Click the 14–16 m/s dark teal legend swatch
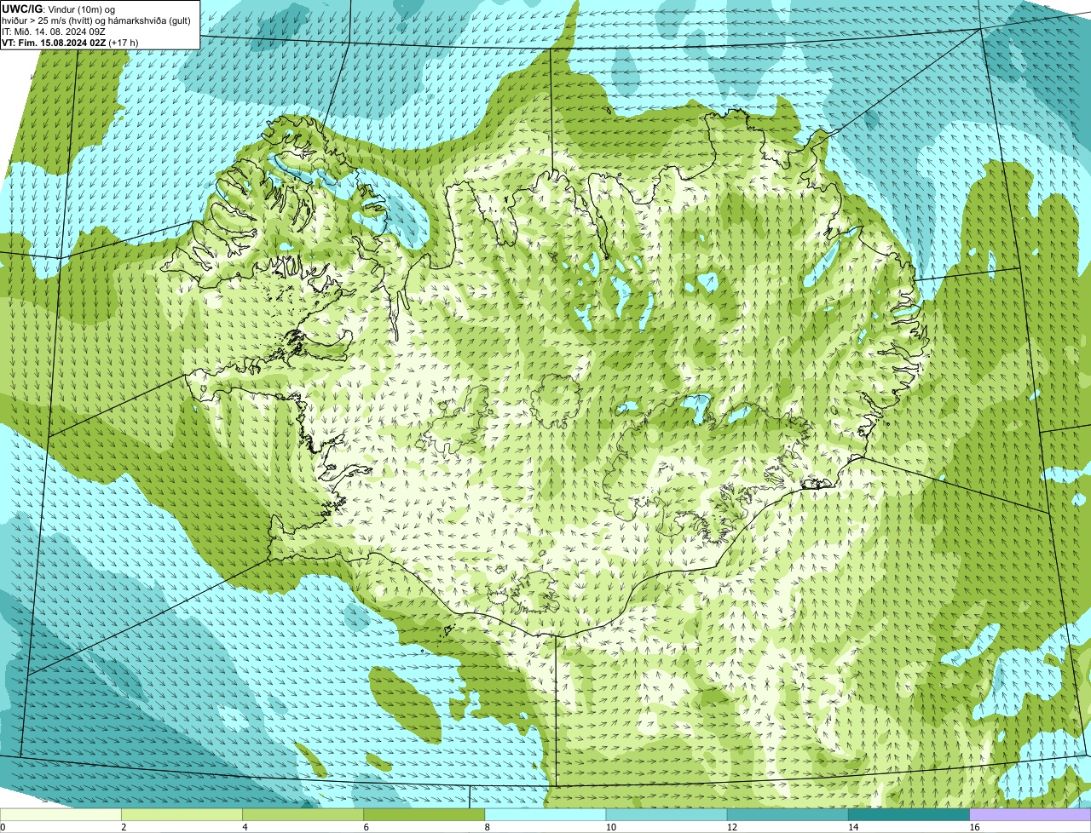The height and width of the screenshot is (833, 1091). [909, 815]
